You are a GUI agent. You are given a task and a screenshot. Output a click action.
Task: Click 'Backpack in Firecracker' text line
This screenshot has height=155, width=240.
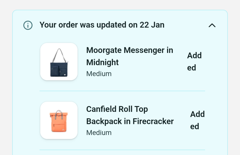coord(130,121)
